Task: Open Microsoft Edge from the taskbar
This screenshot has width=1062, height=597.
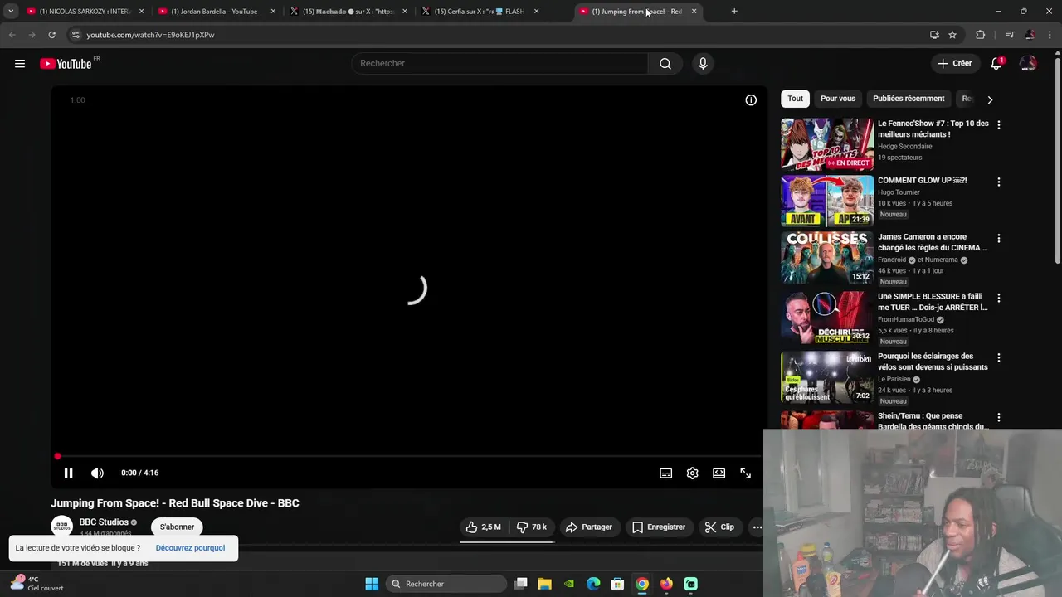Action: point(593,584)
